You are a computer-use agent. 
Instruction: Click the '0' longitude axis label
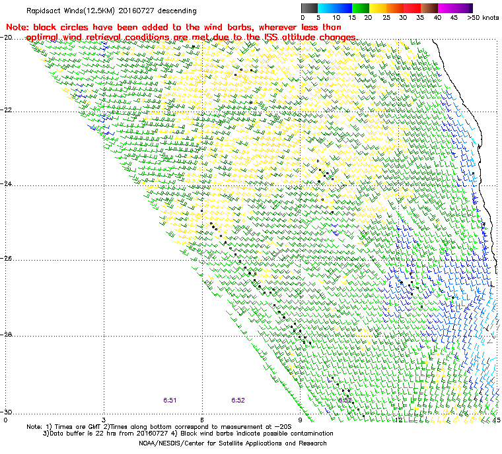(x=5, y=420)
